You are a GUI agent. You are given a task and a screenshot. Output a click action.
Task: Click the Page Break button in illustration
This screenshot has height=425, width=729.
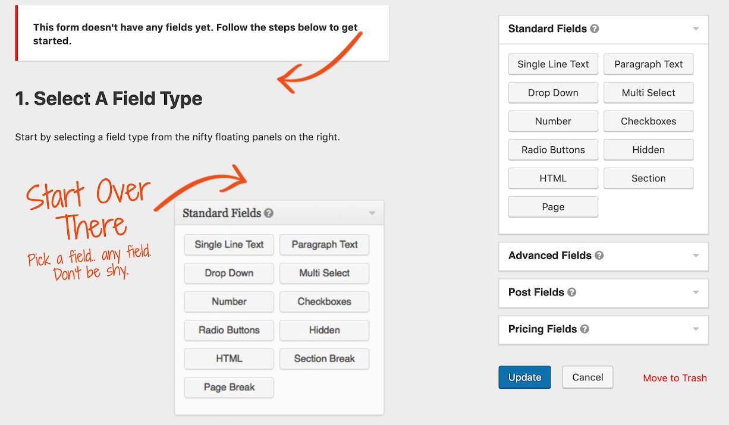(229, 388)
